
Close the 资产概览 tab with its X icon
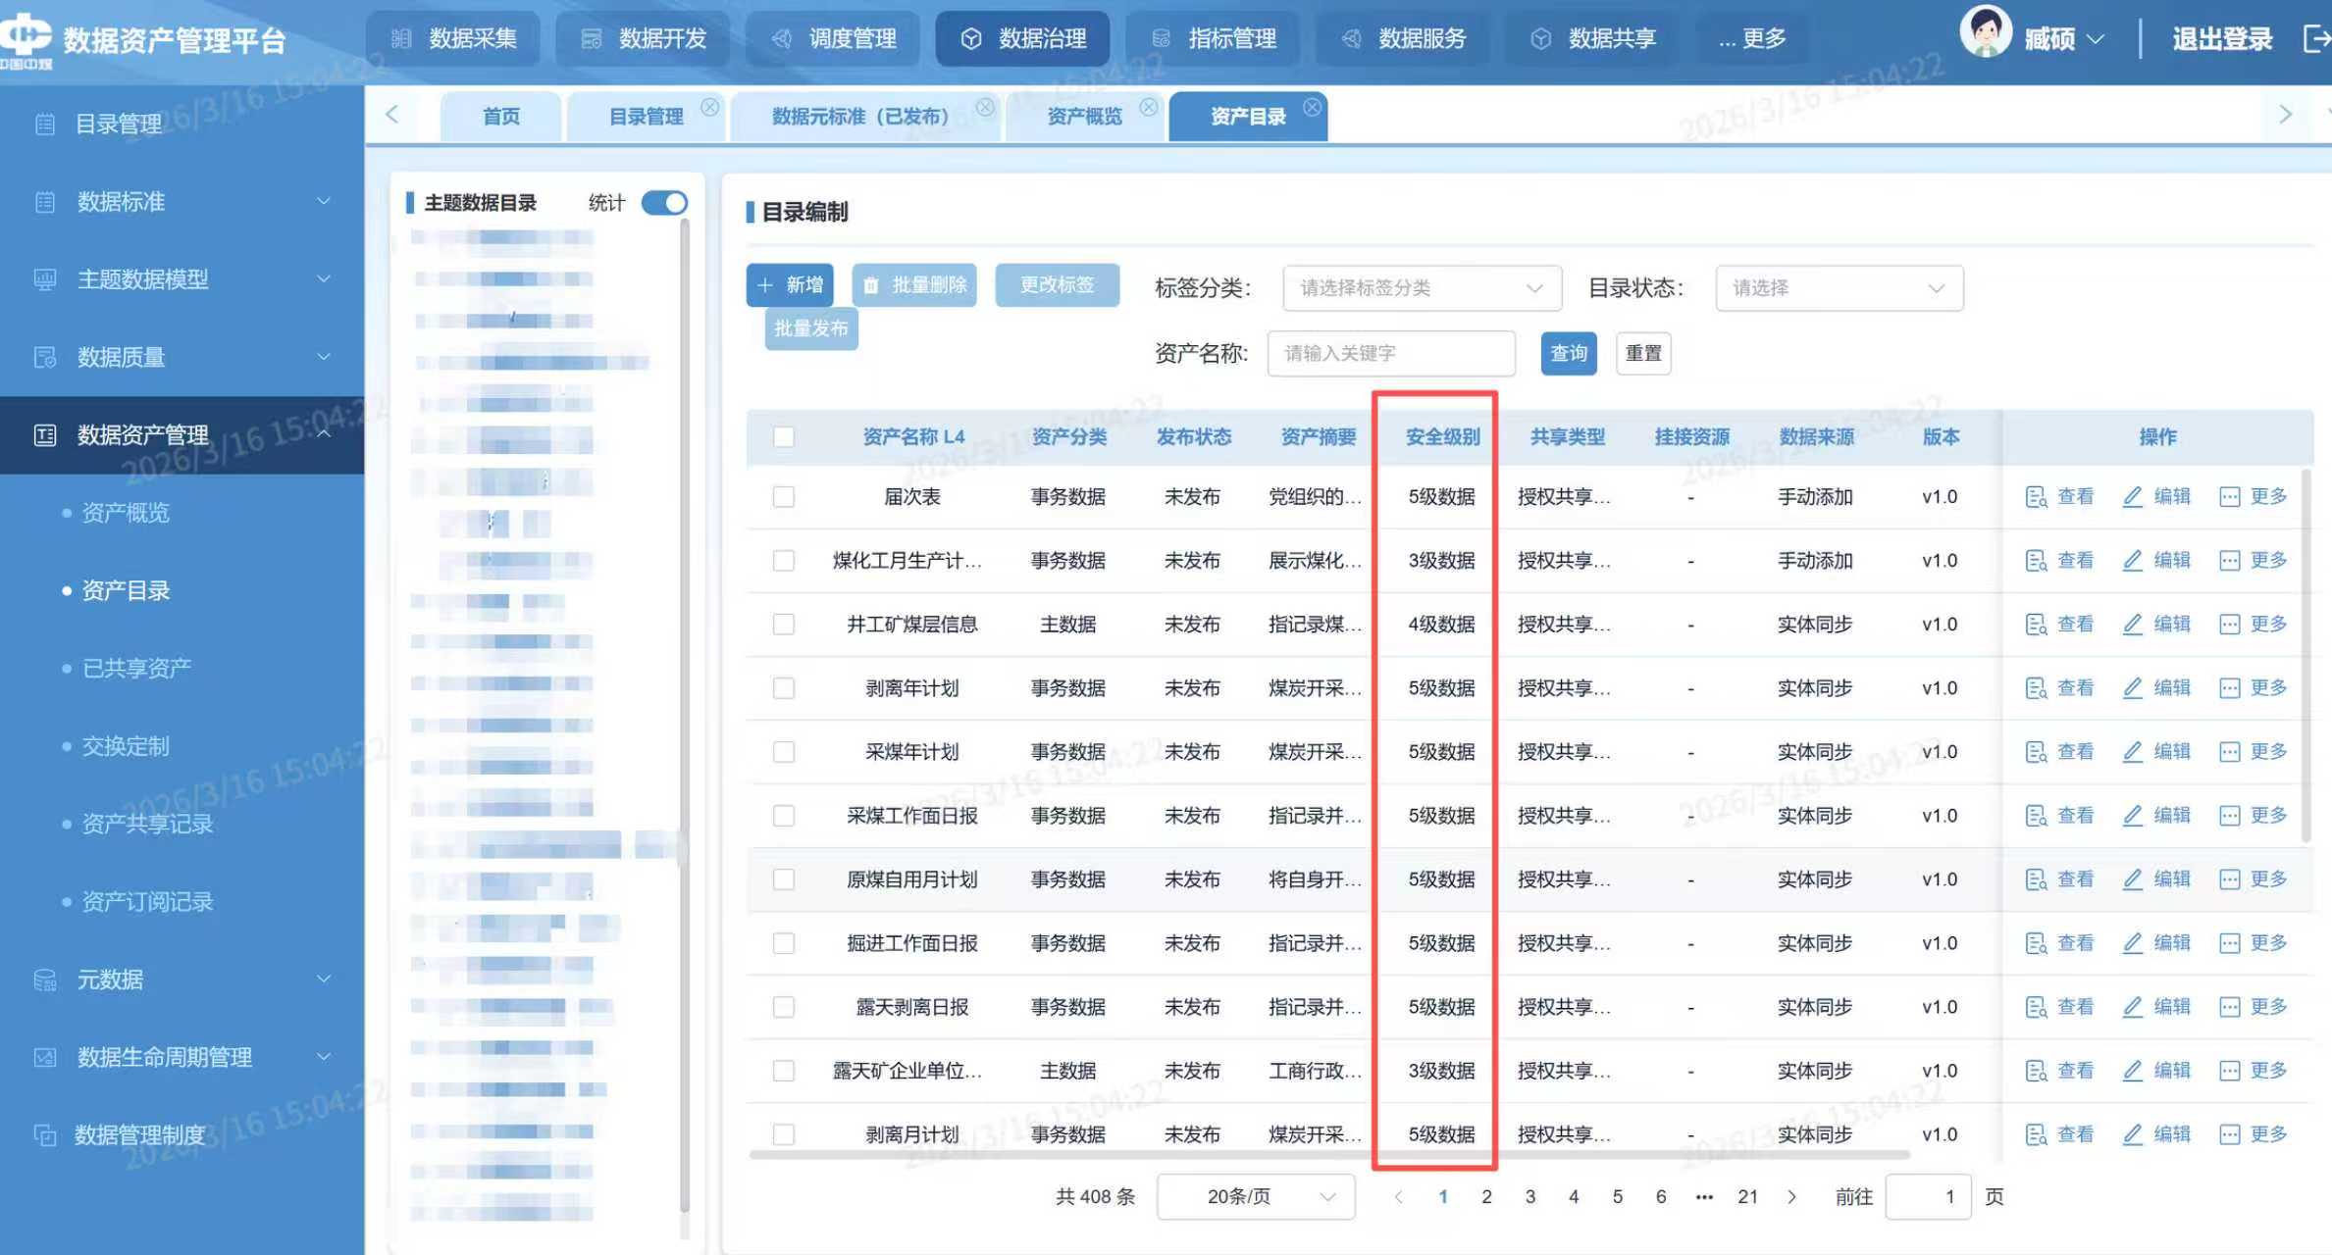1148,107
